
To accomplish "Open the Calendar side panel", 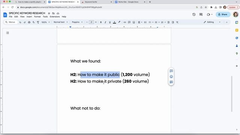I will coord(237,22).
